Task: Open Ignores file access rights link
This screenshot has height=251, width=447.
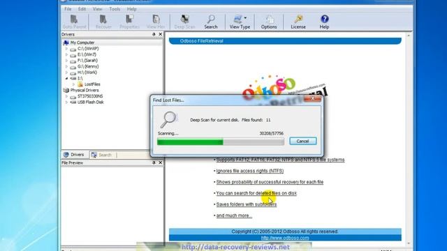Action: click(250, 171)
